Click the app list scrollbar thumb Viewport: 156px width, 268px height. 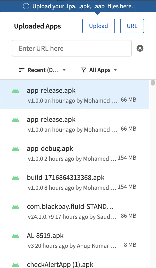click(153, 83)
